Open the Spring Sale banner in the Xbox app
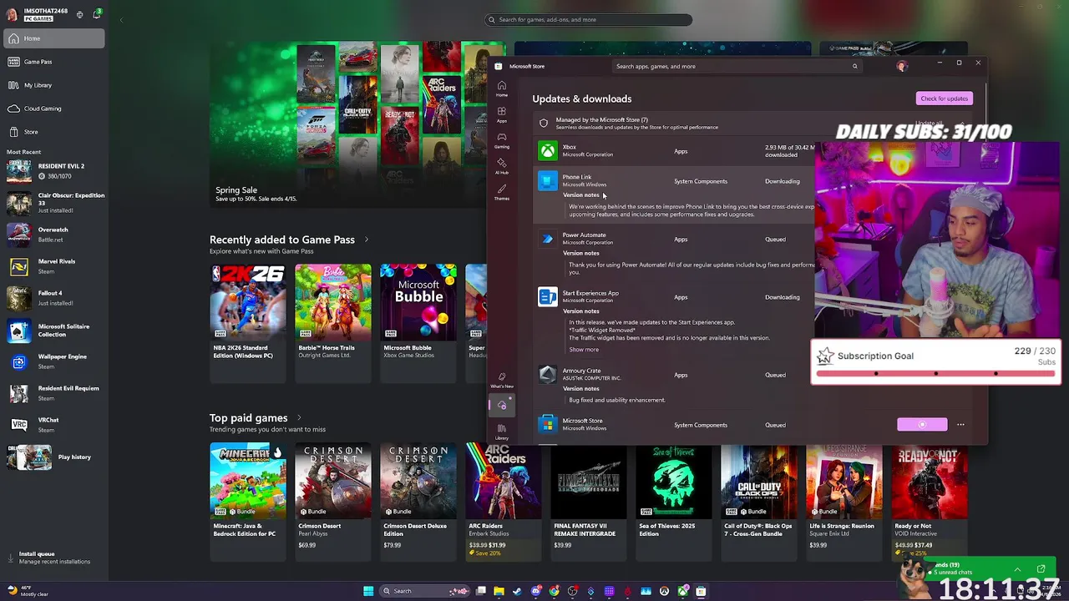This screenshot has width=1069, height=601. tap(347, 125)
